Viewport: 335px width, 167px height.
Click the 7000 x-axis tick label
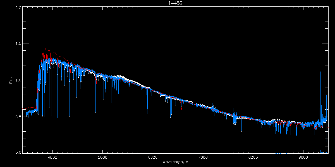(x=203, y=157)
